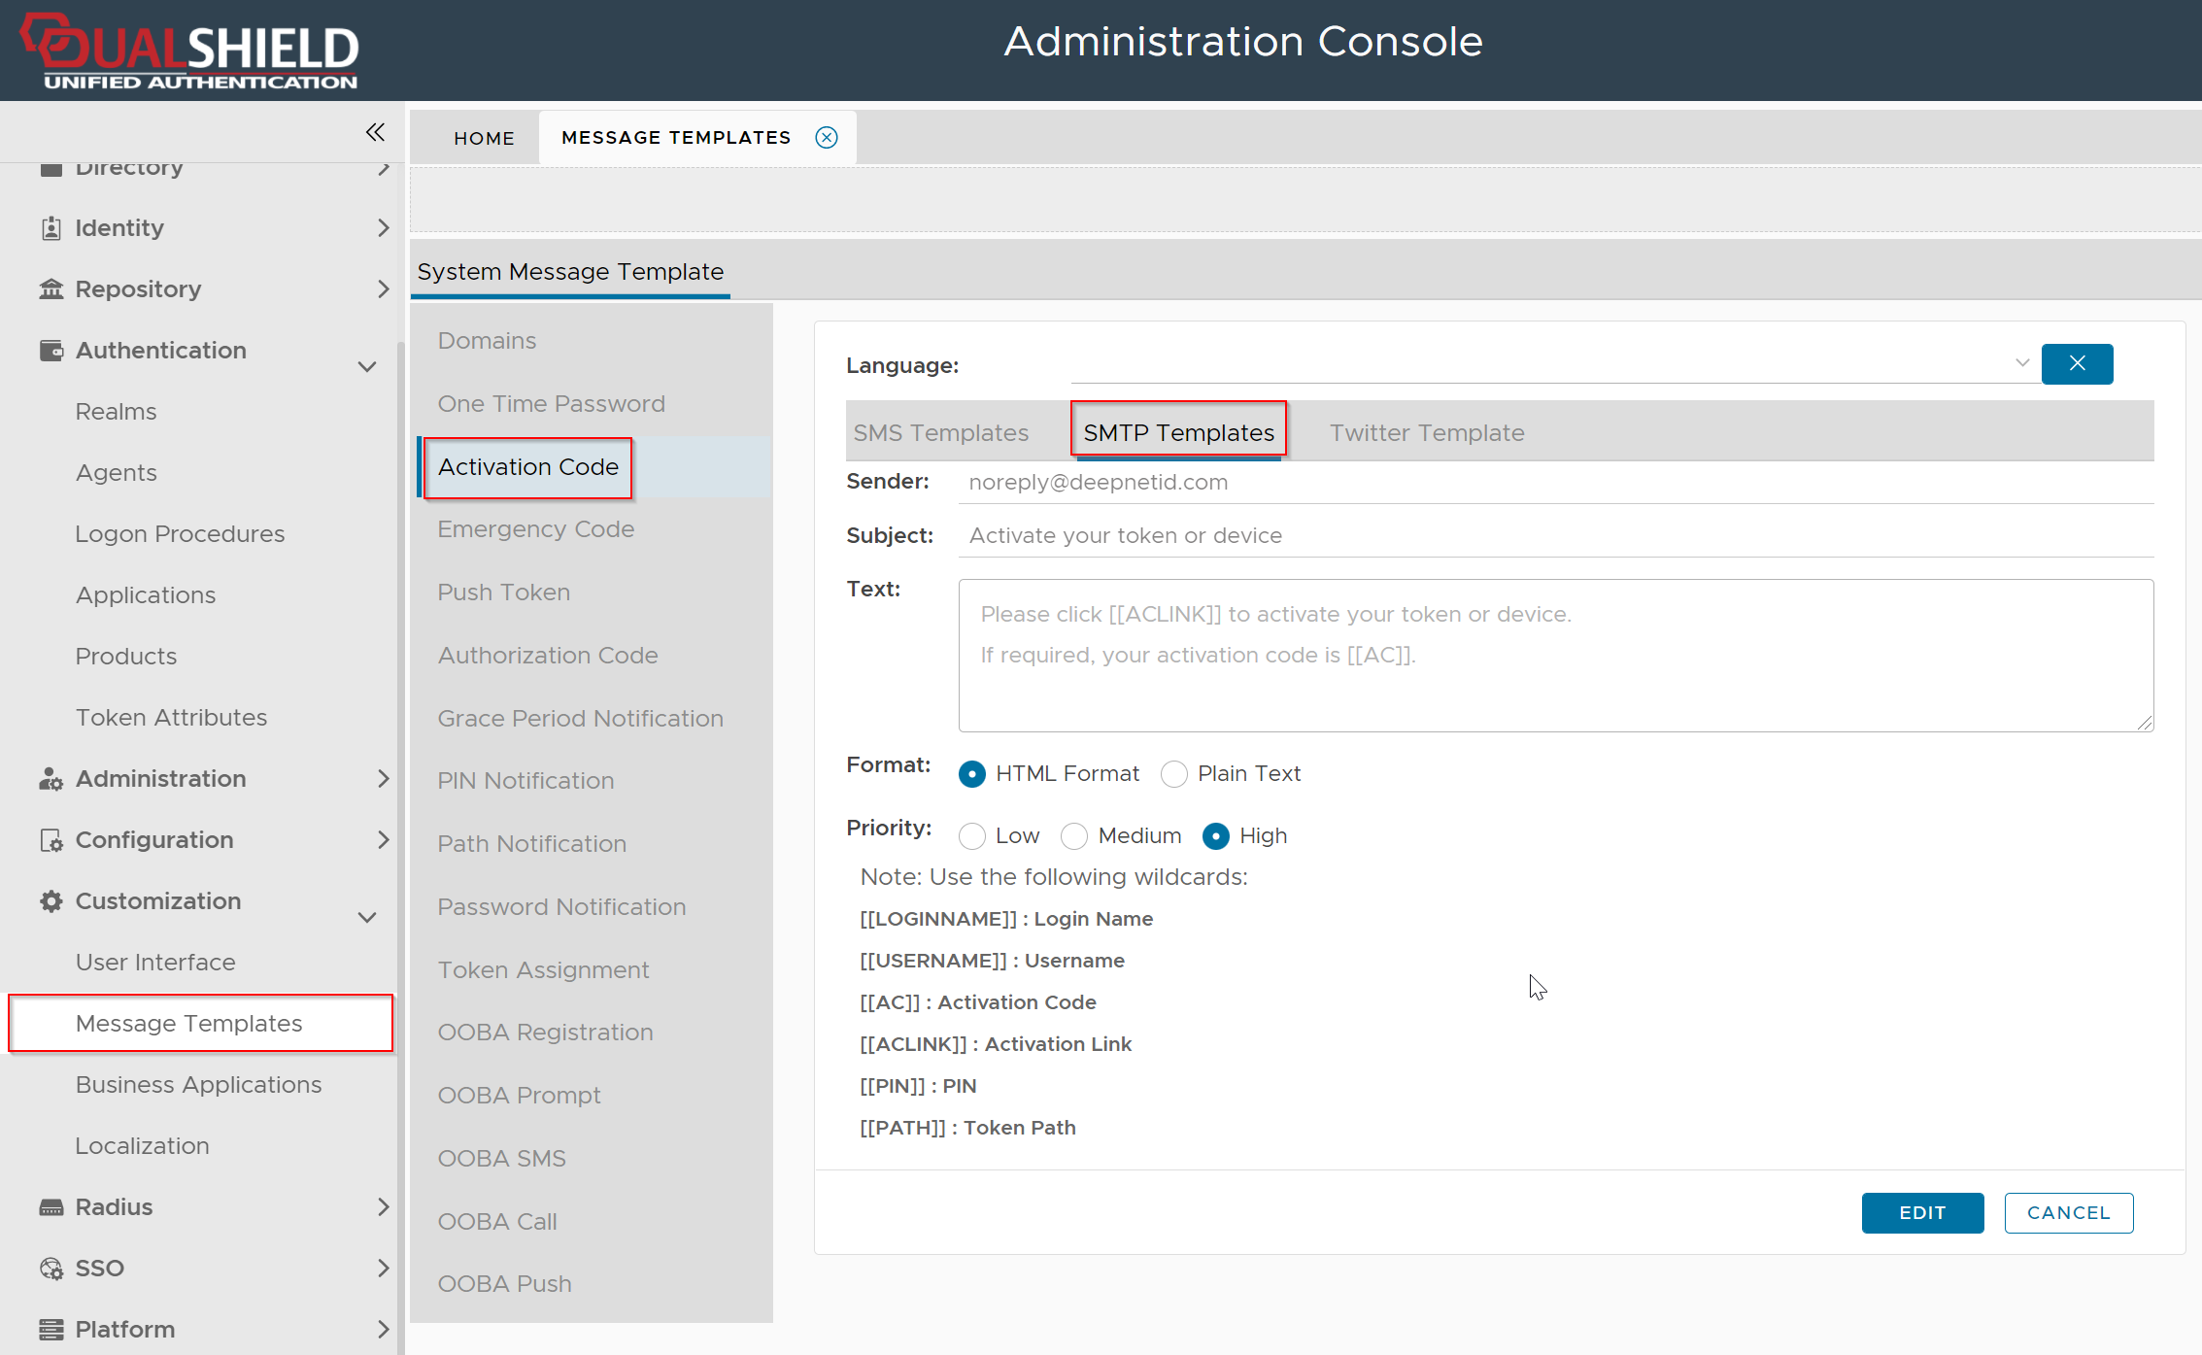2202x1355 pixels.
Task: Click the Administration users-gear icon
Action: (x=51, y=779)
